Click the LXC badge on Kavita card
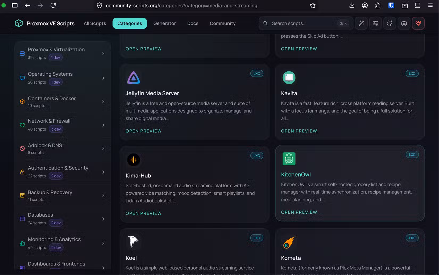The height and width of the screenshot is (275, 439). coord(412,74)
